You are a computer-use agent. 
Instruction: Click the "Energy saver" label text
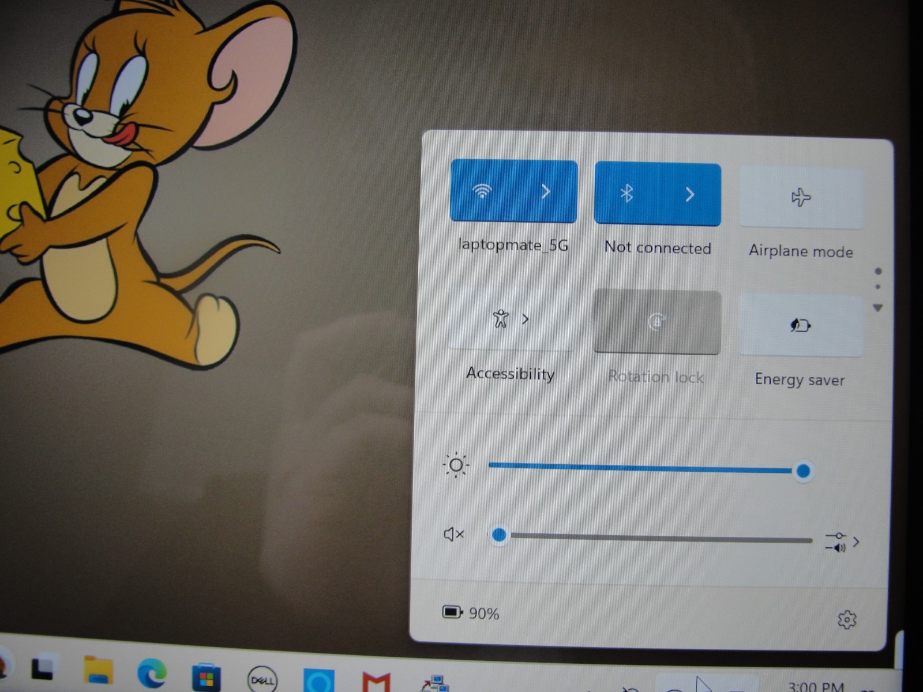(x=800, y=379)
